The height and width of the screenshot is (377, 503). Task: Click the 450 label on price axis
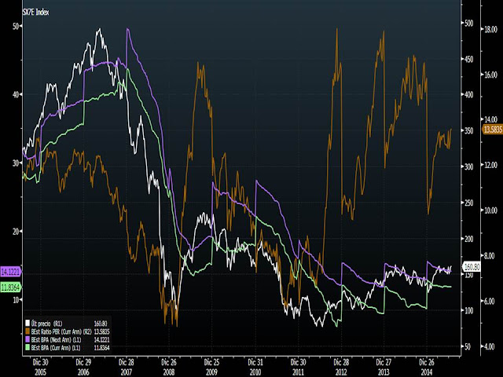(x=468, y=60)
